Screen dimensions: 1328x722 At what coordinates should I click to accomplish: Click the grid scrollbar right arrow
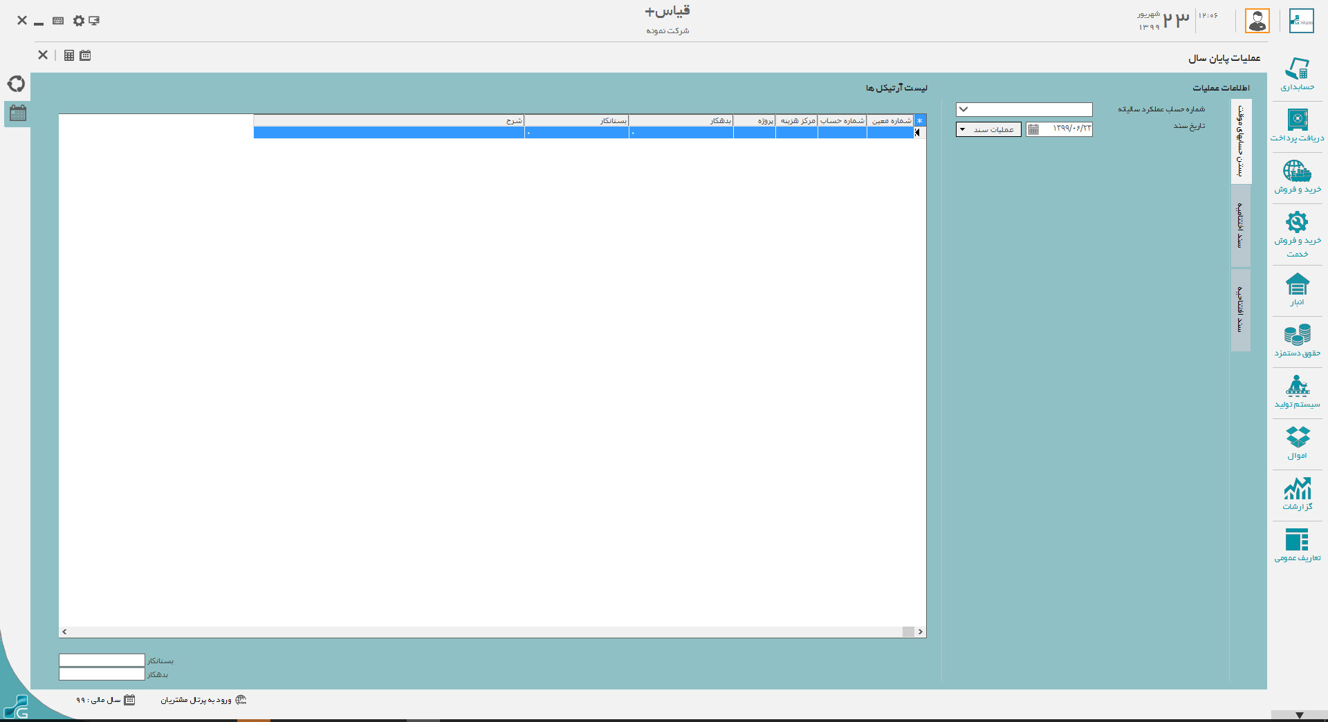tap(920, 631)
